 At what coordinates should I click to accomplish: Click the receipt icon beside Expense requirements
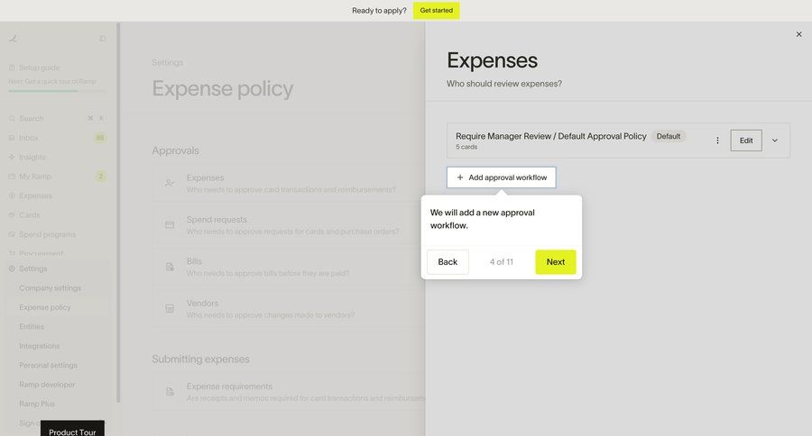click(170, 392)
